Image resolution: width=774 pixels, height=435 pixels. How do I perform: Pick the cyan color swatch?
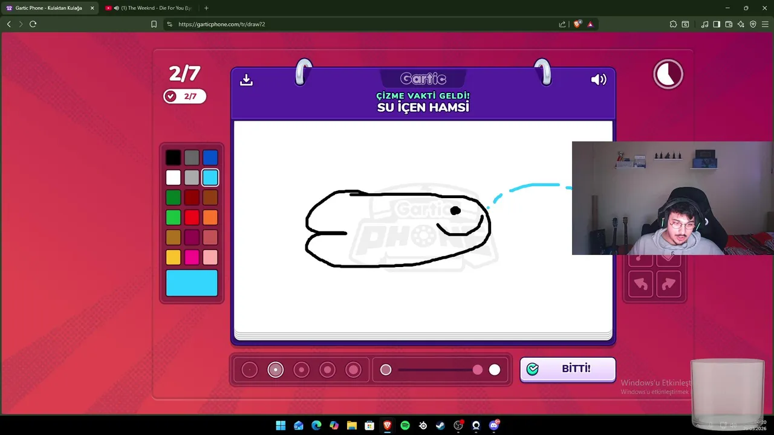(210, 178)
